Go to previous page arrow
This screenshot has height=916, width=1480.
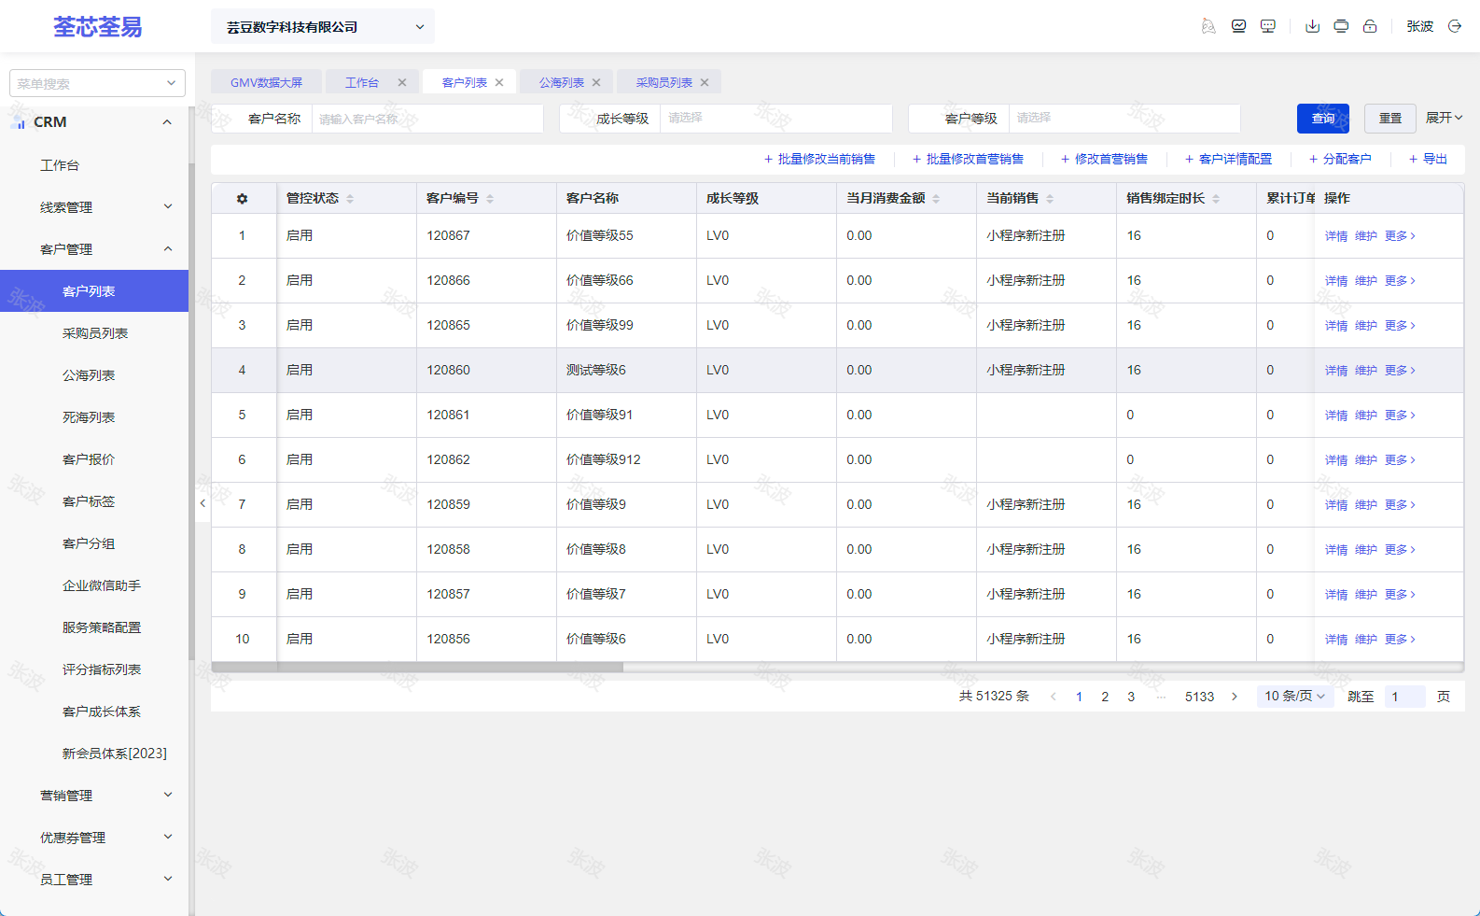coord(1054,697)
